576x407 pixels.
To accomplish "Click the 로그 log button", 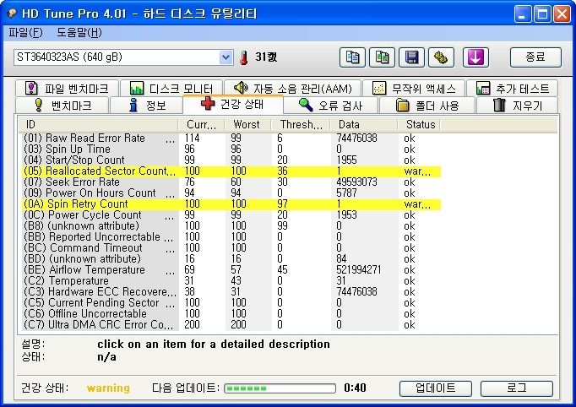I will click(517, 388).
